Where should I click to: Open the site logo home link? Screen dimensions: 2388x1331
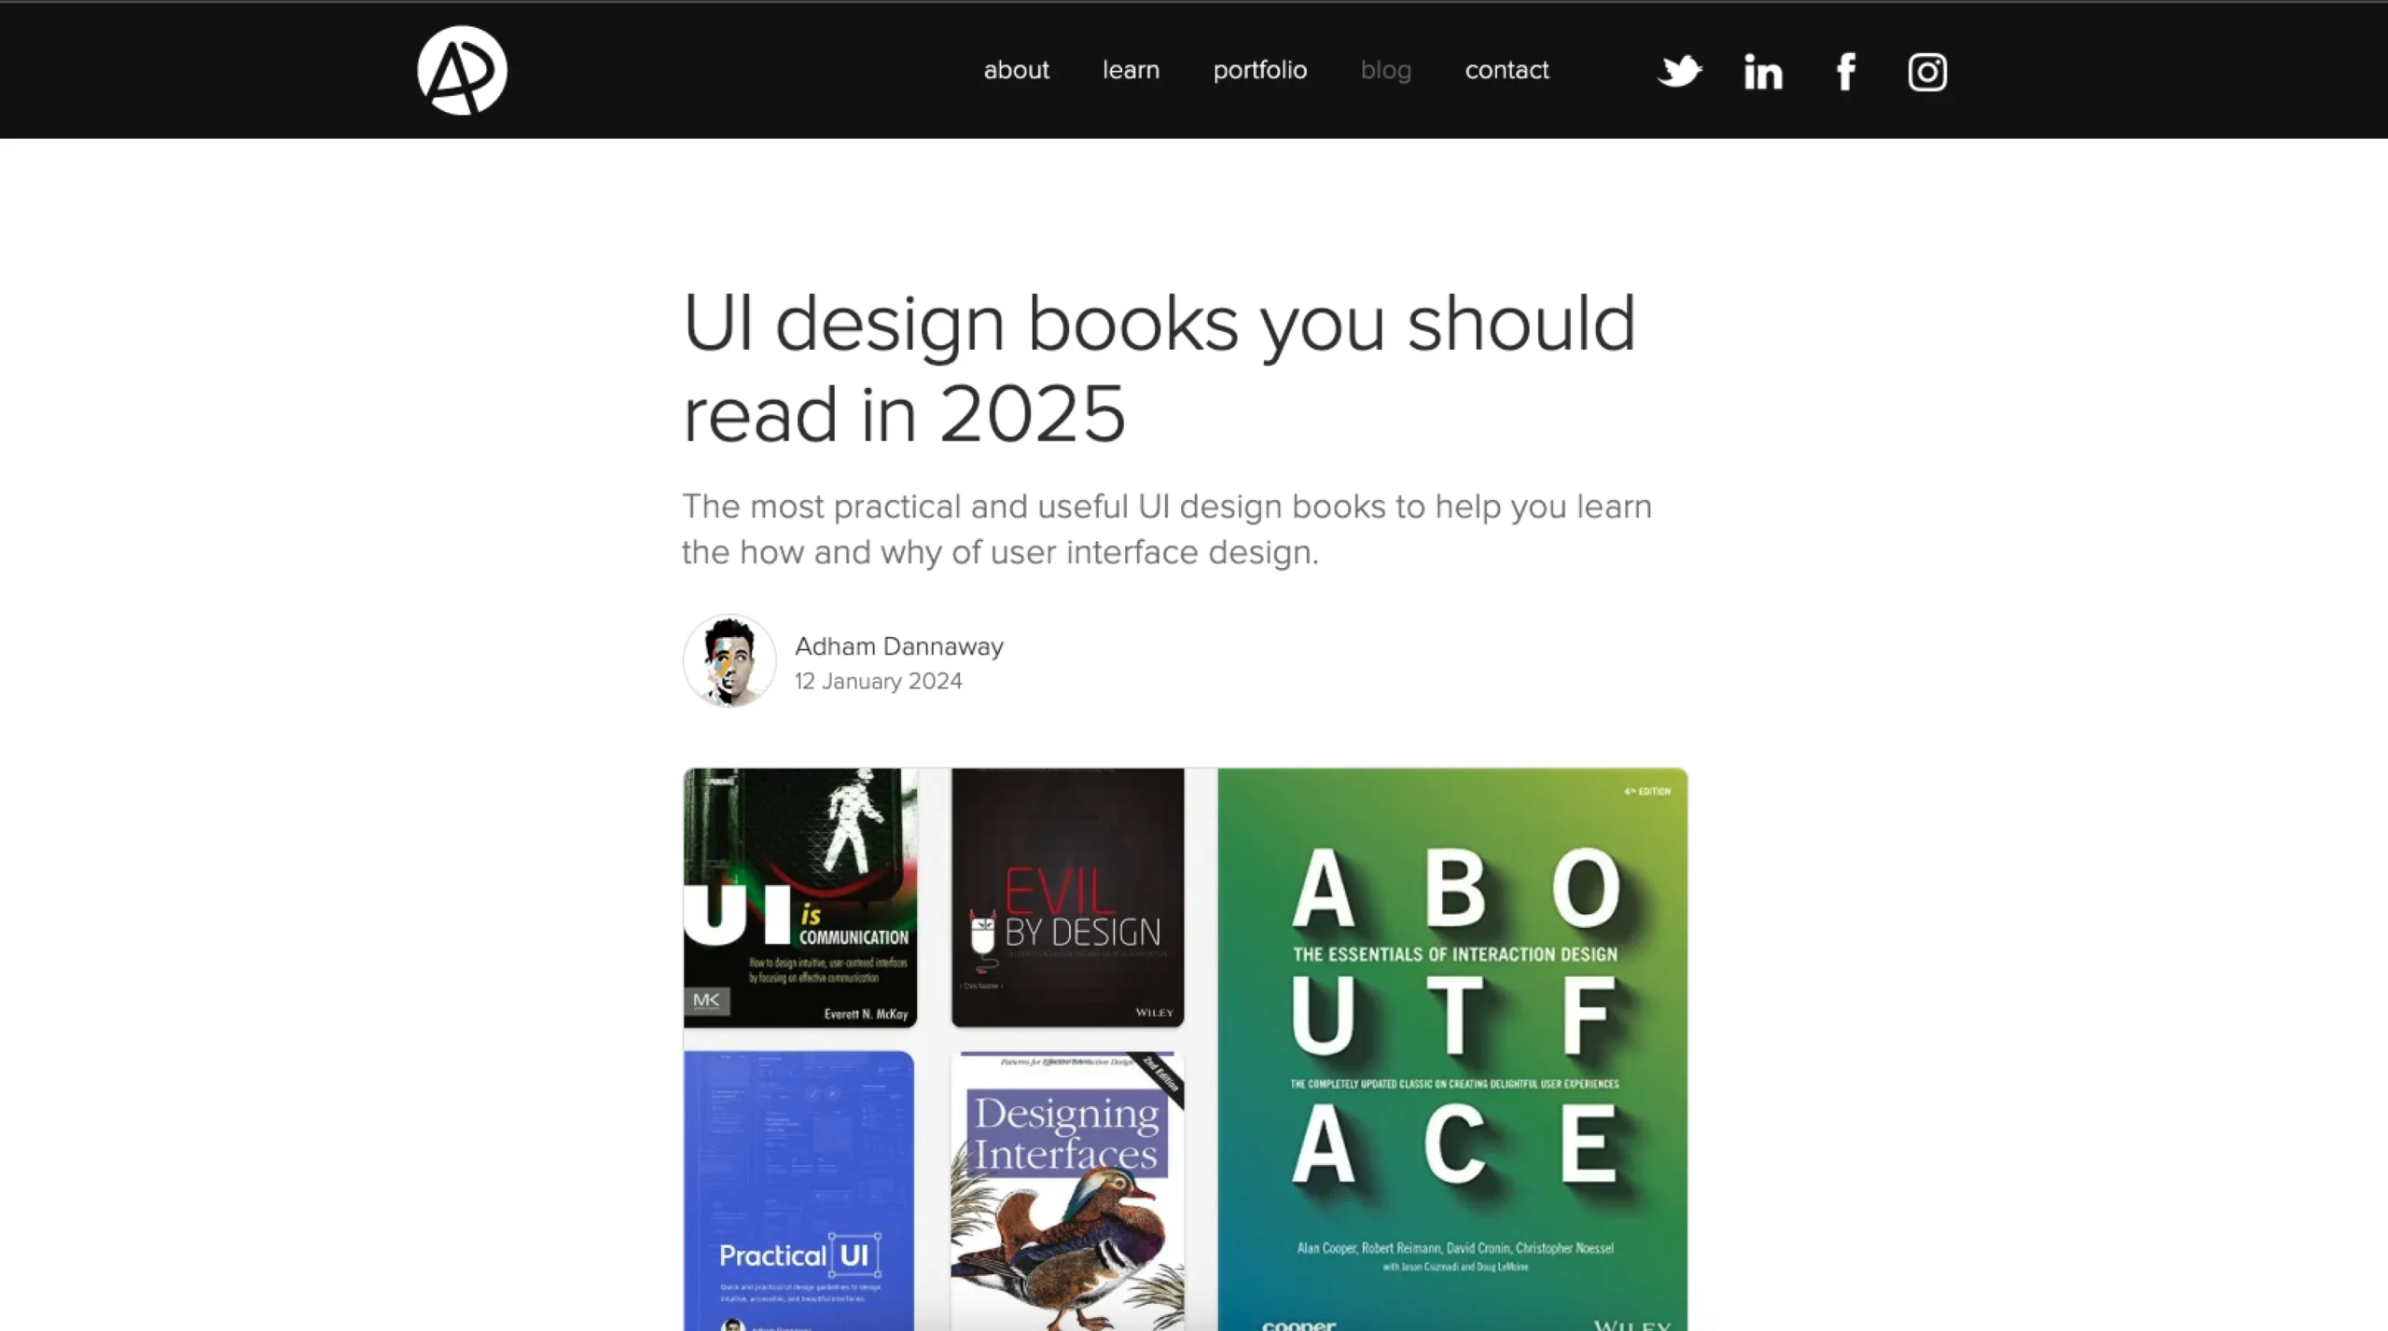click(x=462, y=71)
